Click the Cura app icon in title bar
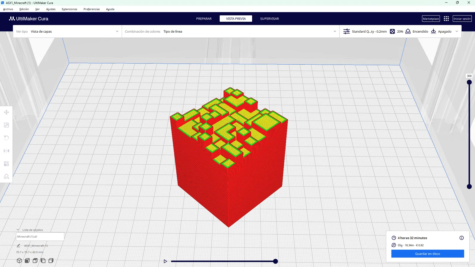 (3, 3)
